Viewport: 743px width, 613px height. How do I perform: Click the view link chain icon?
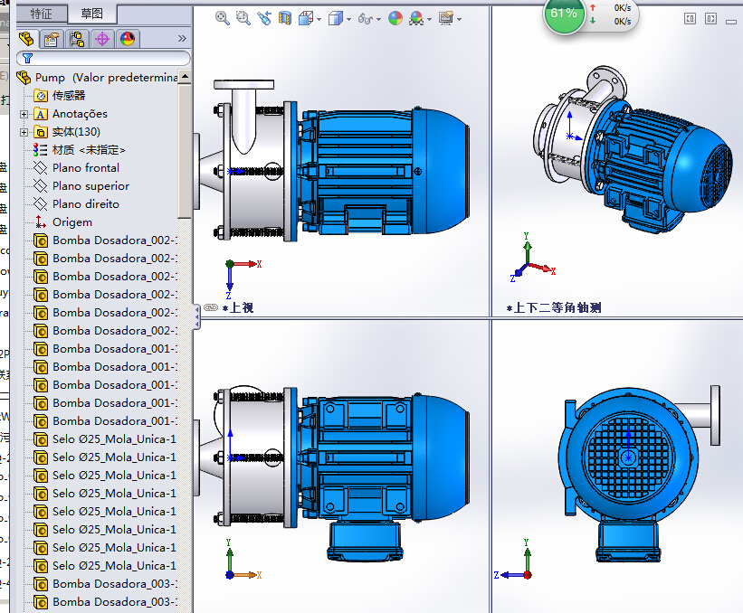click(210, 307)
